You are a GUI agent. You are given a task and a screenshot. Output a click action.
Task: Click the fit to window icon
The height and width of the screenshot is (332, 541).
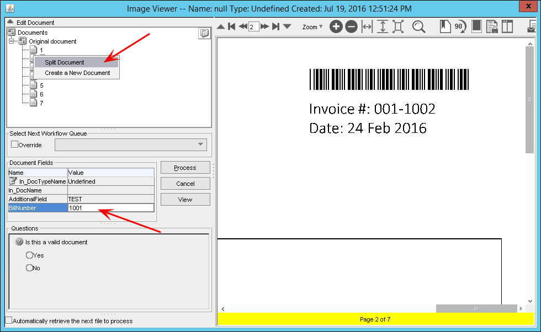[398, 26]
